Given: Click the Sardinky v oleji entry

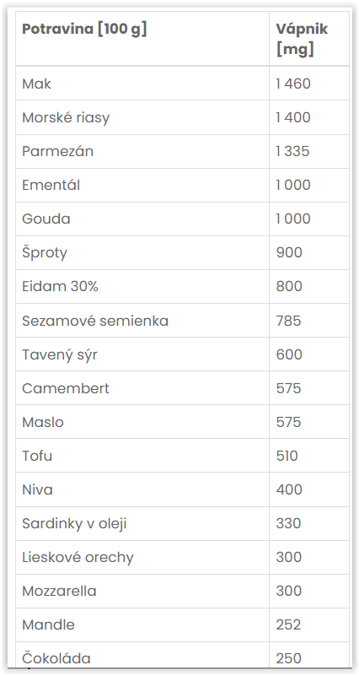Looking at the screenshot, I should pyautogui.click(x=142, y=523).
